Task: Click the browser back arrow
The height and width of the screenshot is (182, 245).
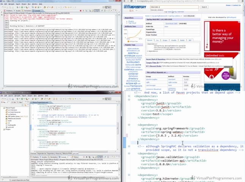Action: pos(124,1)
